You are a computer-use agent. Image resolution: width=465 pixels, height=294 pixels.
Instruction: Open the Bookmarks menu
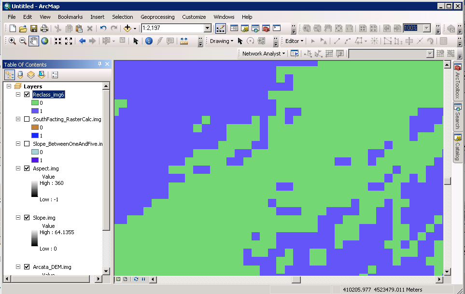coord(70,17)
